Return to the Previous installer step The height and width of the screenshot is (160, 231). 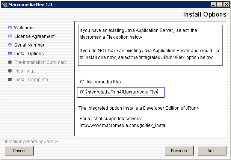point(179,151)
